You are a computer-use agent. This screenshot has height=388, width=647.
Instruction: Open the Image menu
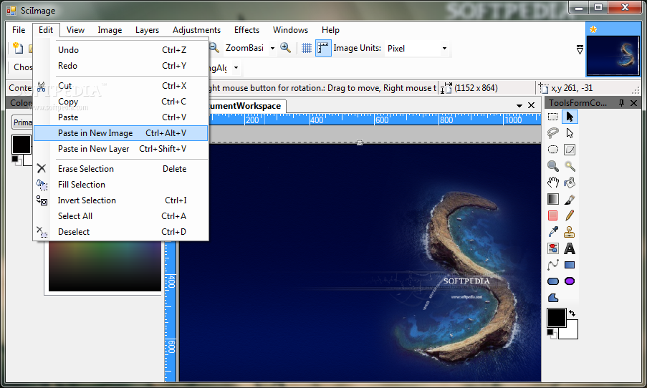tap(110, 30)
